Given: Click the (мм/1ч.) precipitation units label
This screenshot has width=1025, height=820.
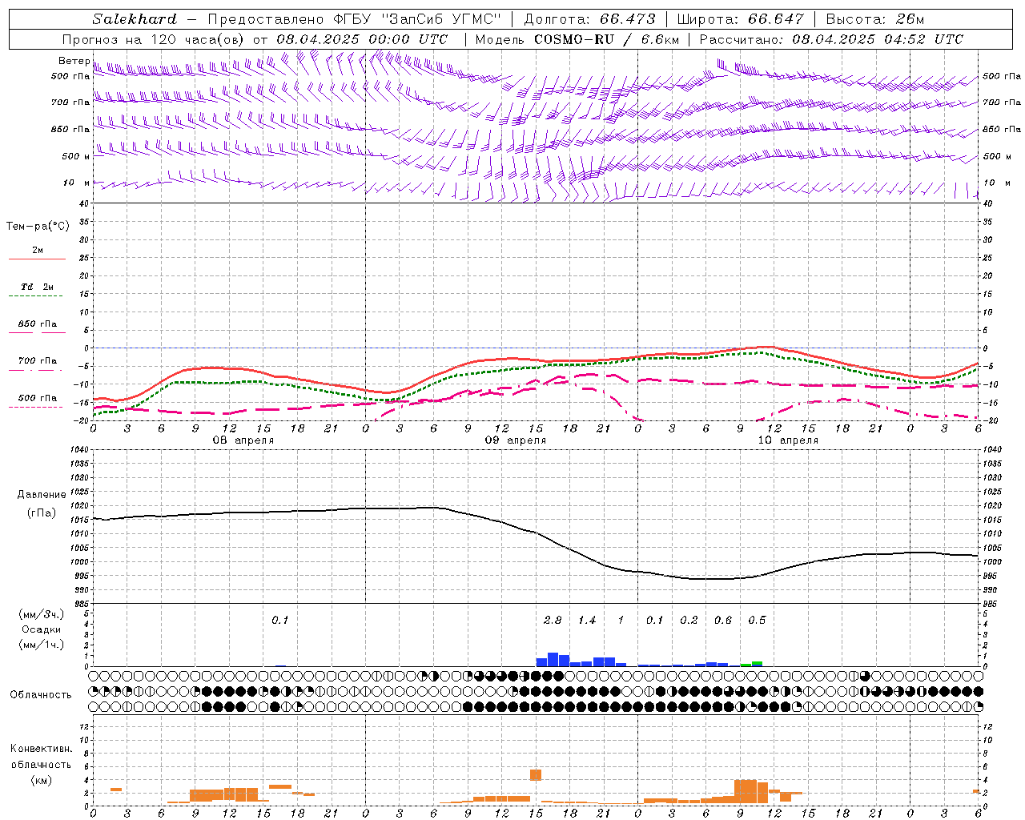Looking at the screenshot, I should [41, 645].
